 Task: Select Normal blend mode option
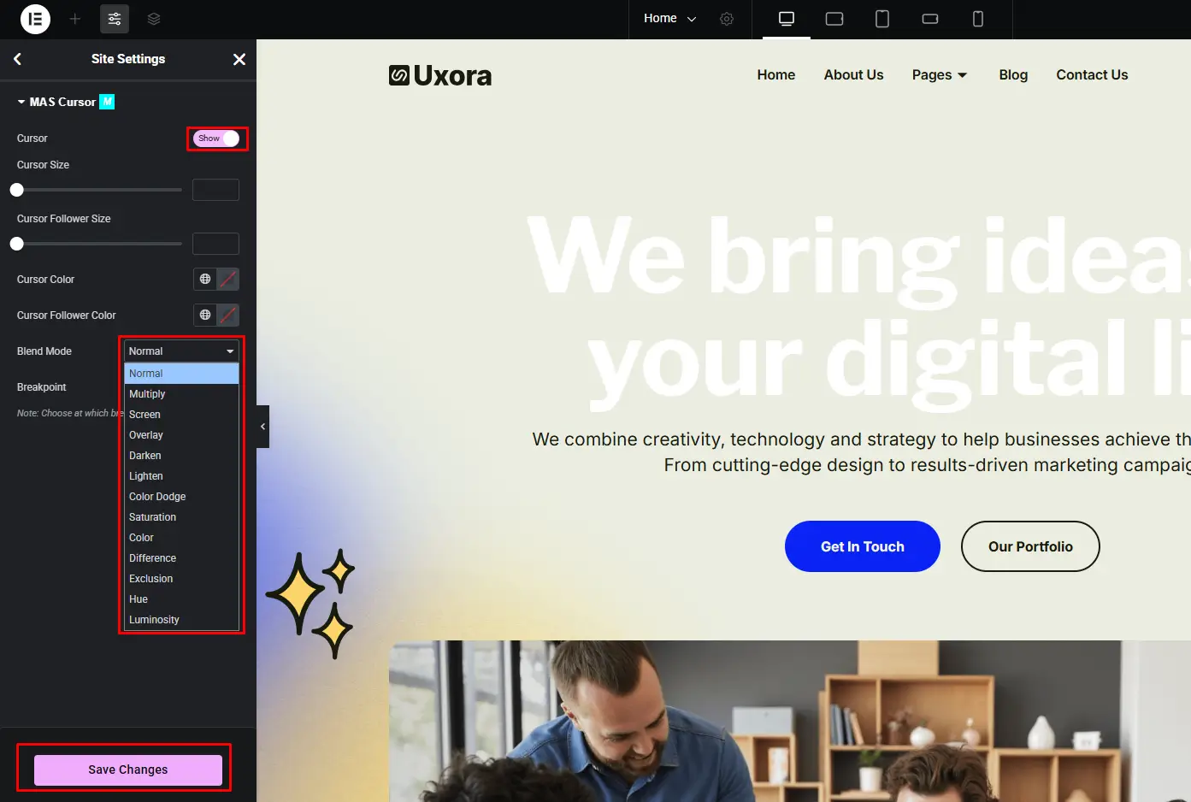181,374
